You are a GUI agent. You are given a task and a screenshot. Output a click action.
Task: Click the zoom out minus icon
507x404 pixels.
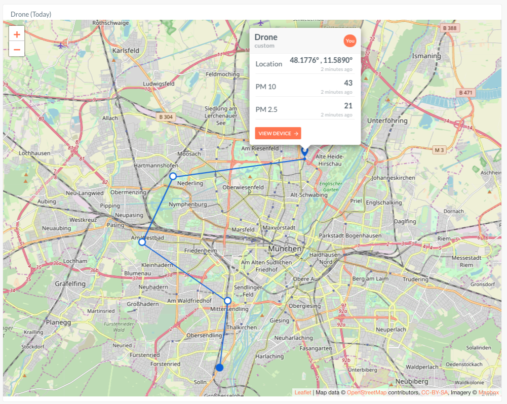coord(17,49)
